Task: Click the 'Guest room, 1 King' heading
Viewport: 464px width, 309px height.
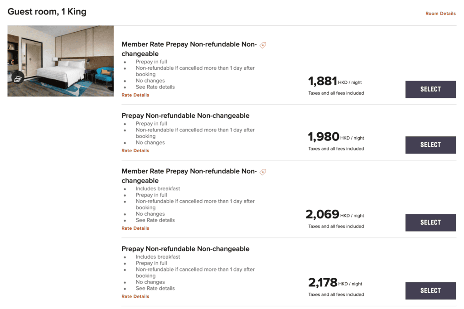Action: coord(47,12)
